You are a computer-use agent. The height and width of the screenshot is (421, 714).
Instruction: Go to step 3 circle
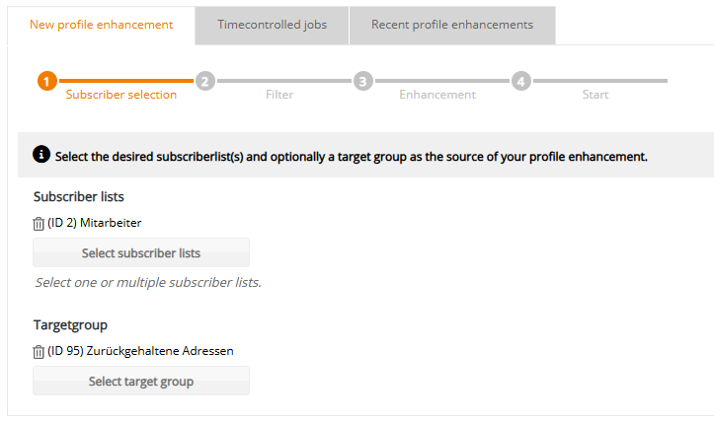click(362, 81)
